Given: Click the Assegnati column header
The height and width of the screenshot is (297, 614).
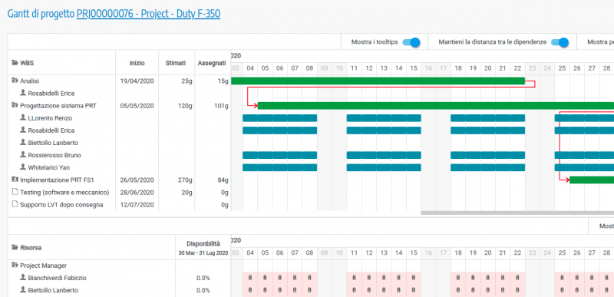Looking at the screenshot, I should click(x=212, y=63).
